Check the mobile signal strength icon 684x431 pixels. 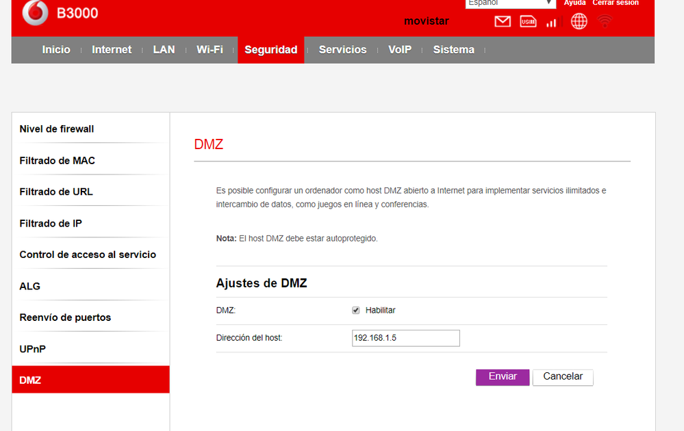coord(551,23)
